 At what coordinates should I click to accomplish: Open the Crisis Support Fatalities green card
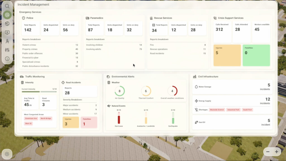click(x=256, y=55)
